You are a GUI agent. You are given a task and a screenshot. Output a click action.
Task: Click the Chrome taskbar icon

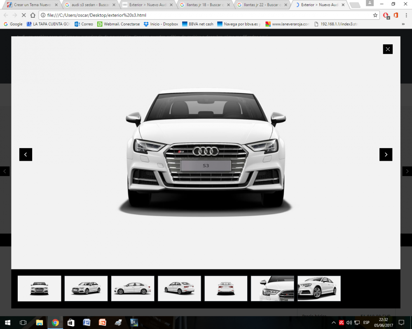click(55, 322)
